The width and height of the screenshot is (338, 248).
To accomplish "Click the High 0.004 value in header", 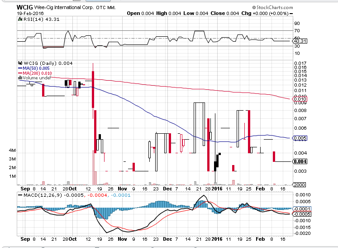I will 169,14.
